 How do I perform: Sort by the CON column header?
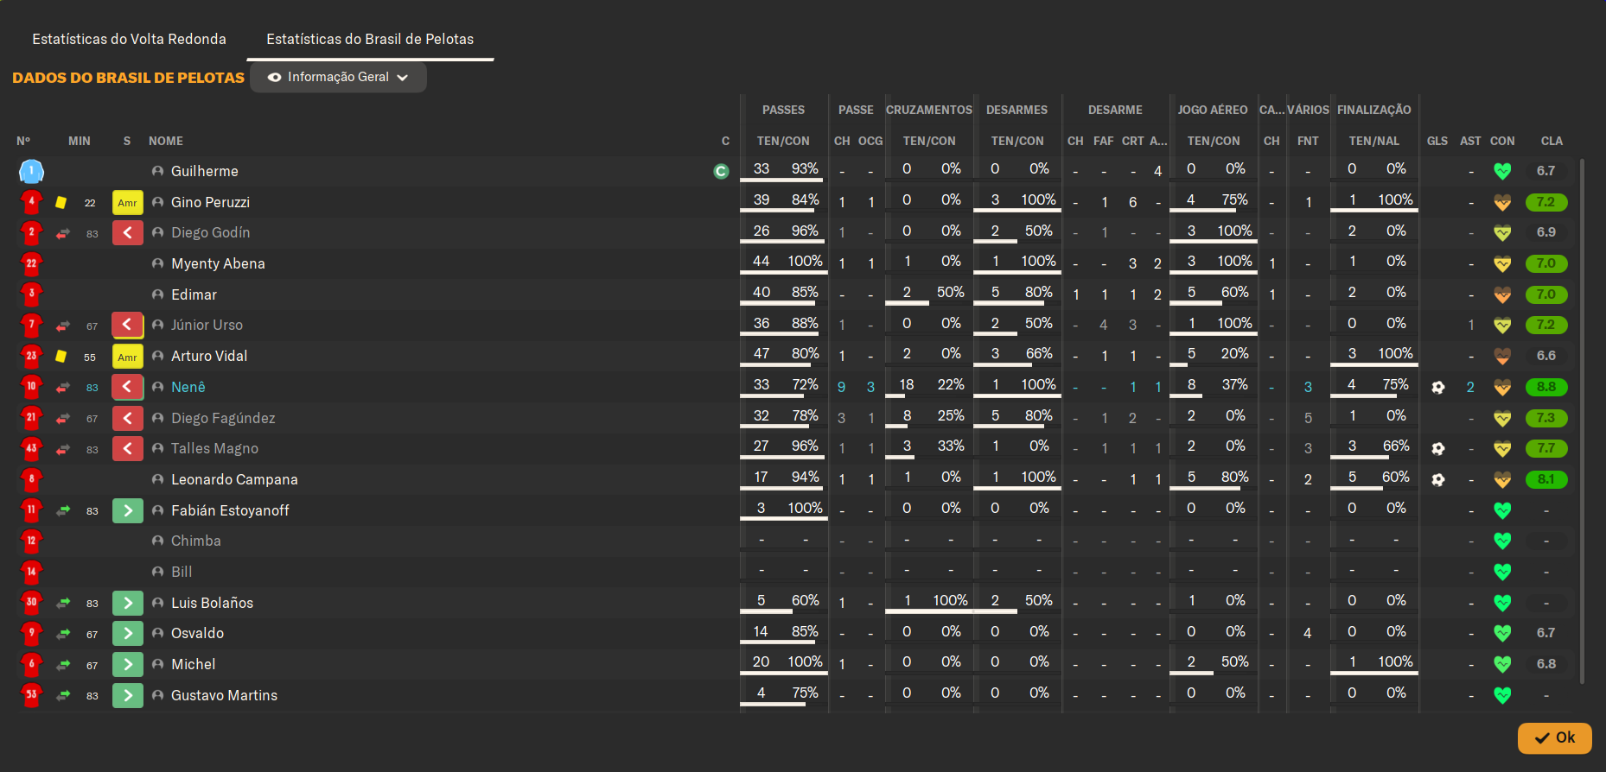(x=1502, y=141)
